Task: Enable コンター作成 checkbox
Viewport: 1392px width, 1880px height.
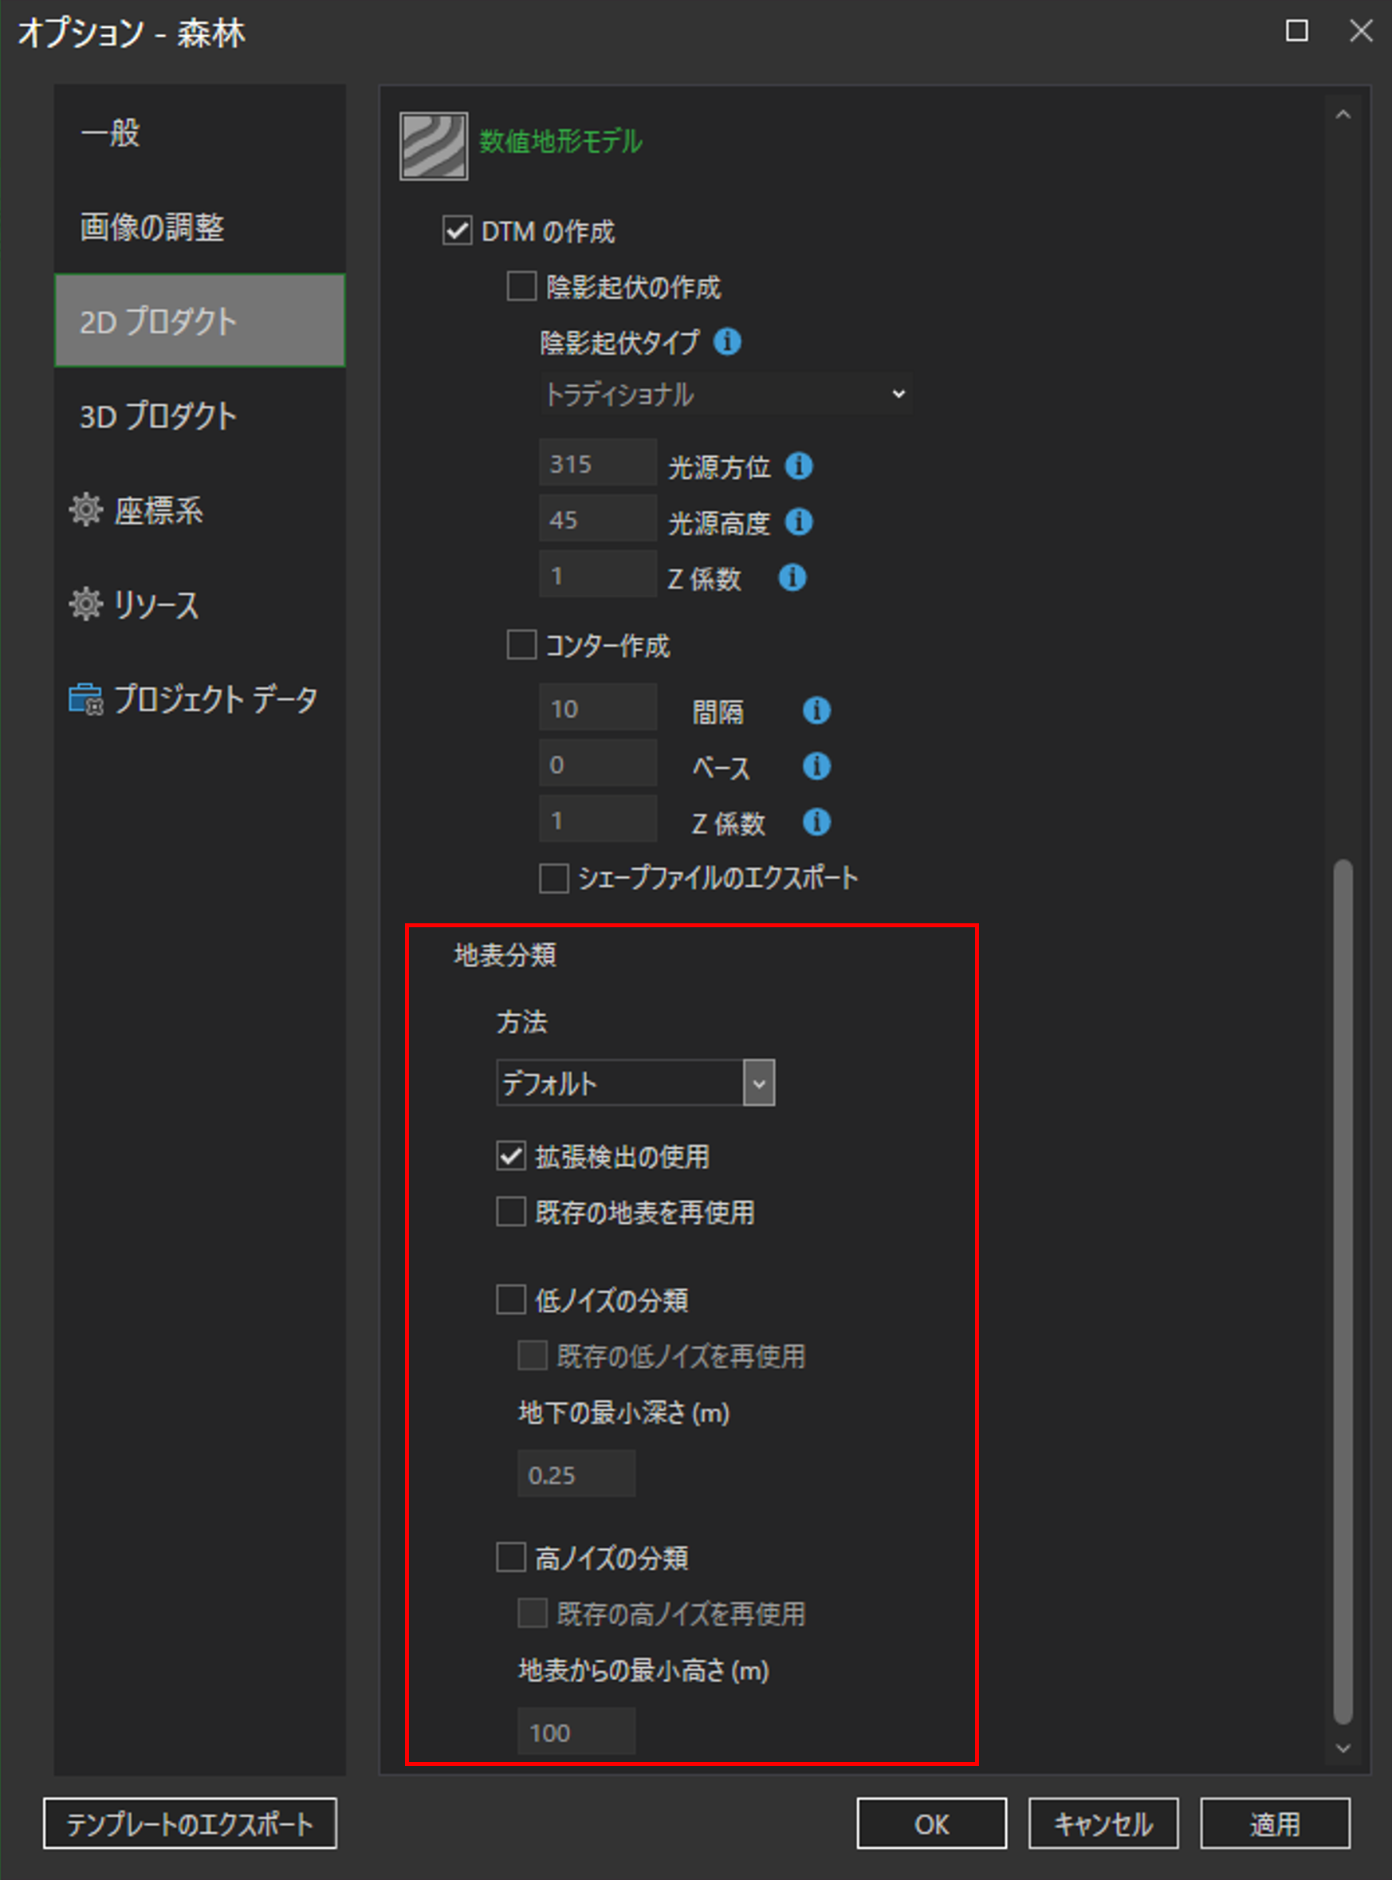Action: [x=521, y=646]
